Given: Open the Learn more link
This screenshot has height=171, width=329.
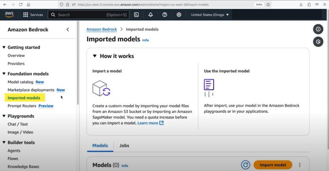Looking at the screenshot, I should [x=150, y=123].
